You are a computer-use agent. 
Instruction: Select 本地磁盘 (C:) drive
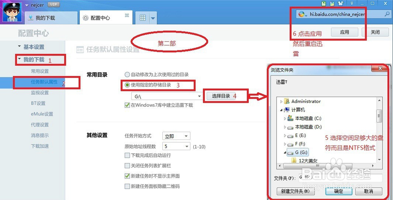(x=308, y=118)
